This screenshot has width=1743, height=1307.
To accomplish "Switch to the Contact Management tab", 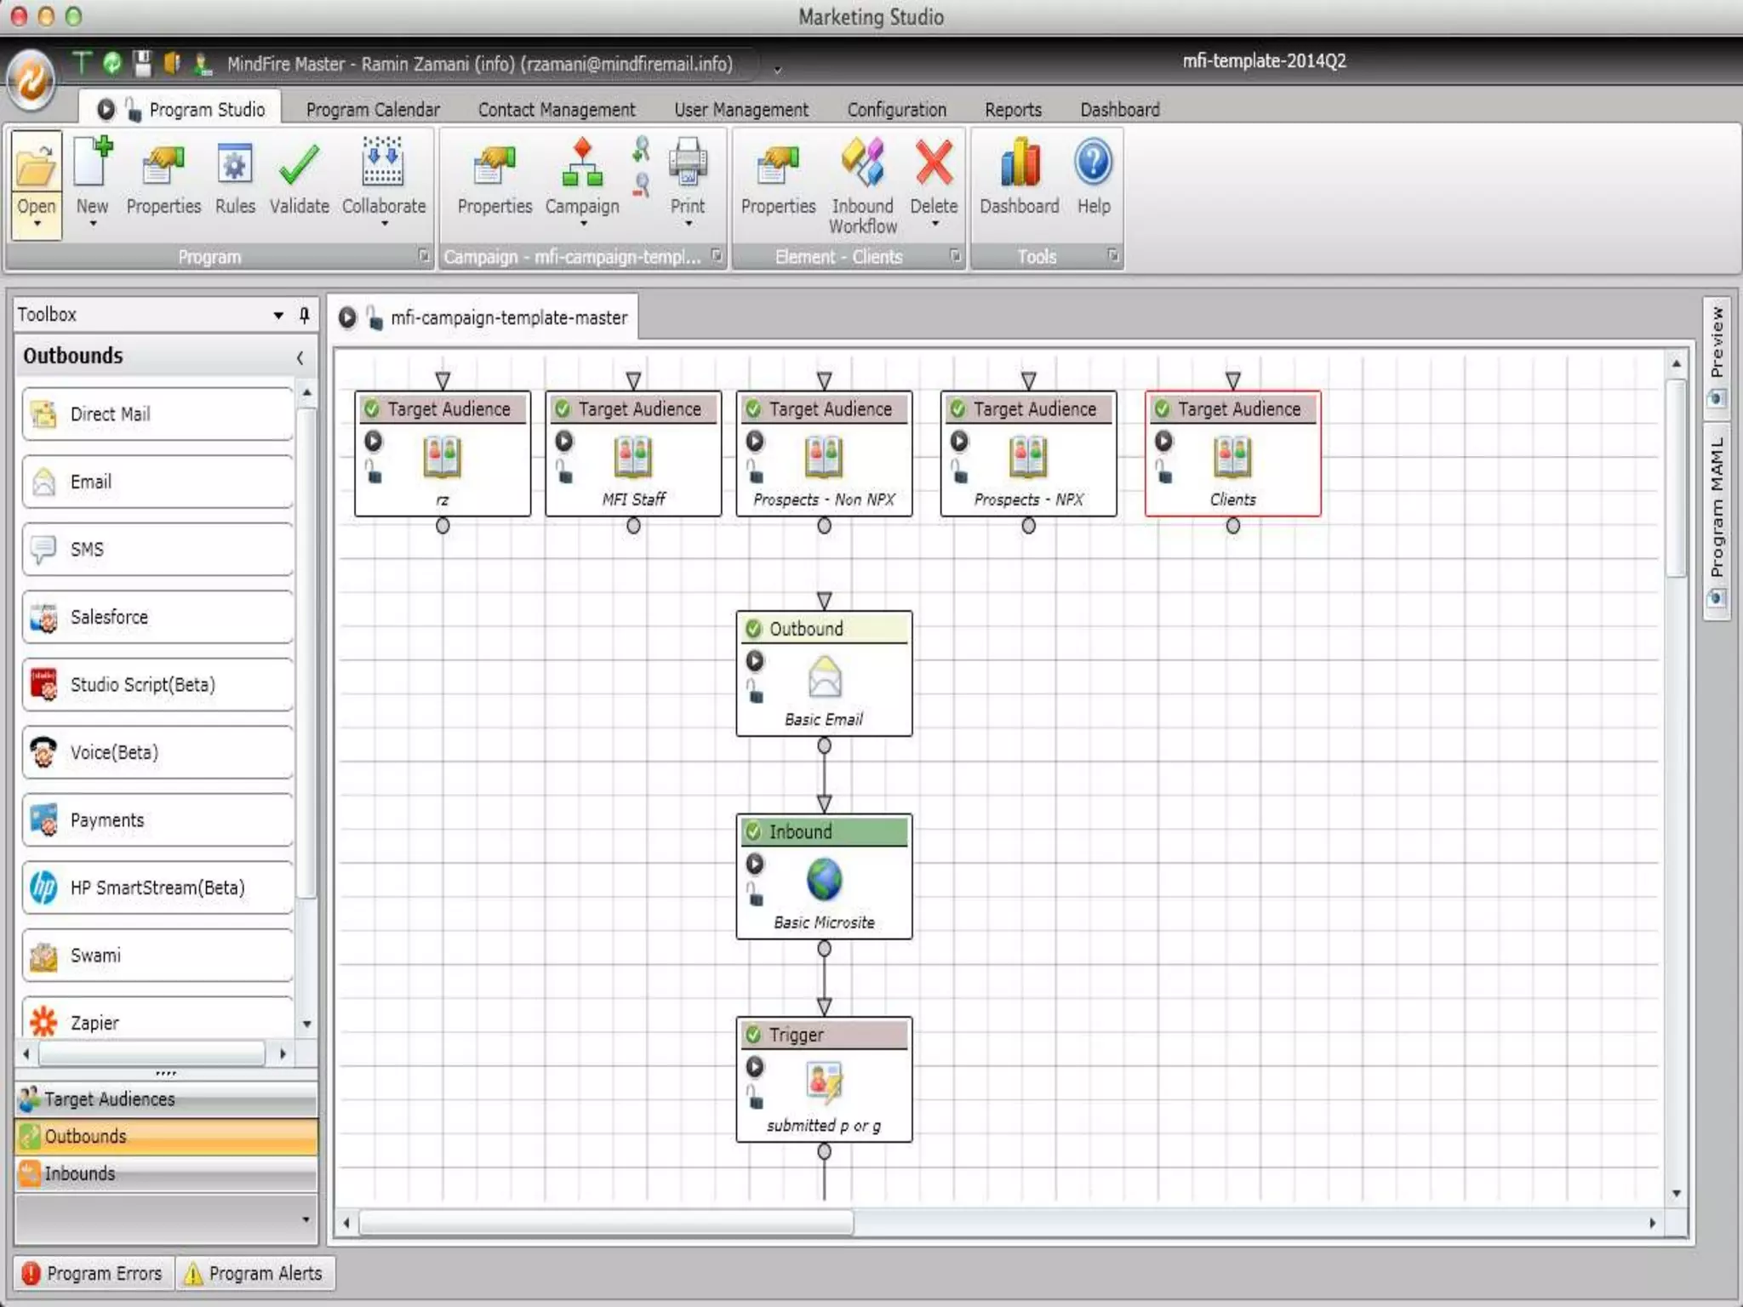I will (x=557, y=110).
